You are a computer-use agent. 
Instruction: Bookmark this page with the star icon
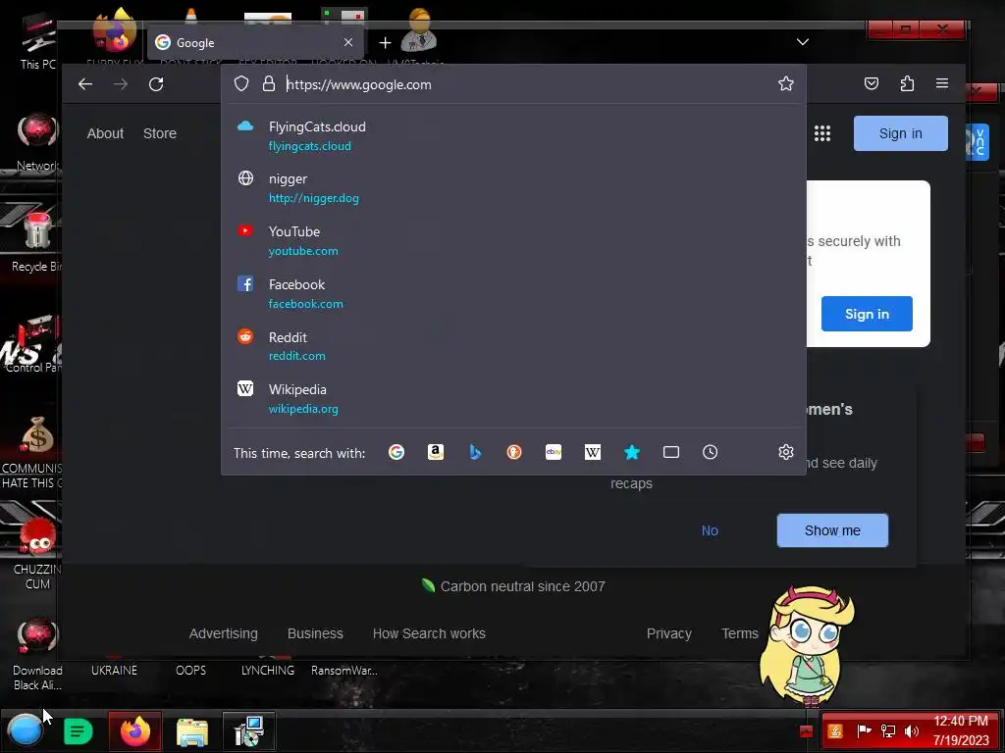[x=786, y=83]
